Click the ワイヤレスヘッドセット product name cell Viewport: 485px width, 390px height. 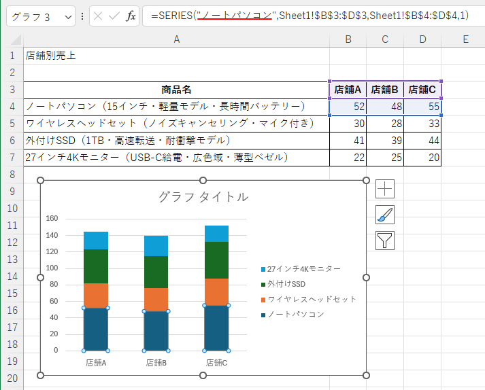[177, 124]
